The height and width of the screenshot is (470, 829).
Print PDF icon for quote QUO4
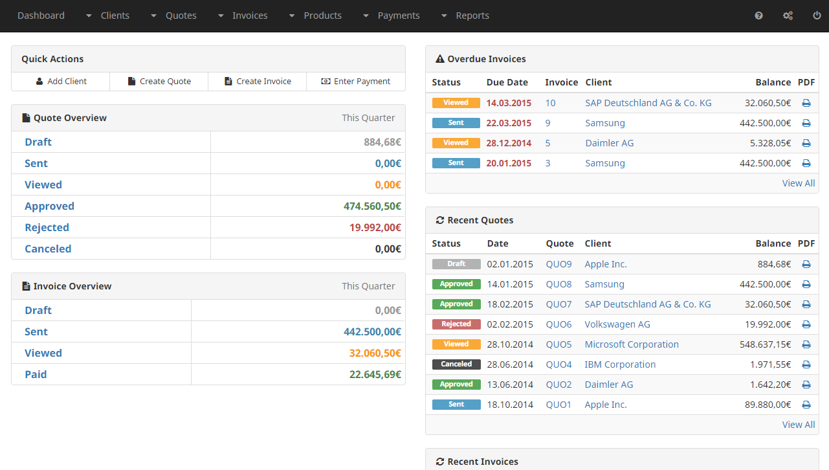pyautogui.click(x=806, y=364)
